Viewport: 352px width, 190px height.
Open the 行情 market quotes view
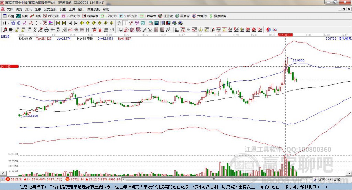(9, 16)
